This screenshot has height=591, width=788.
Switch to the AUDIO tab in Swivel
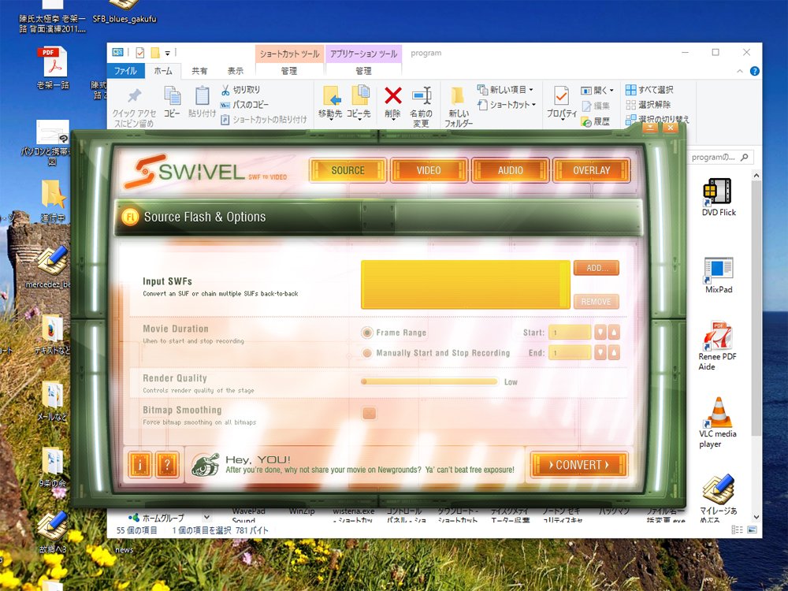[x=510, y=170]
